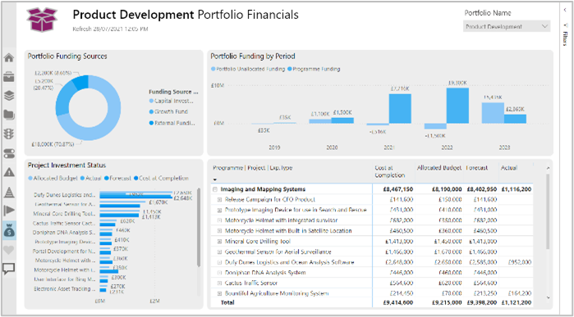Screen dimensions: 574x317
Task: Sort by Actual column header
Action: coord(508,168)
